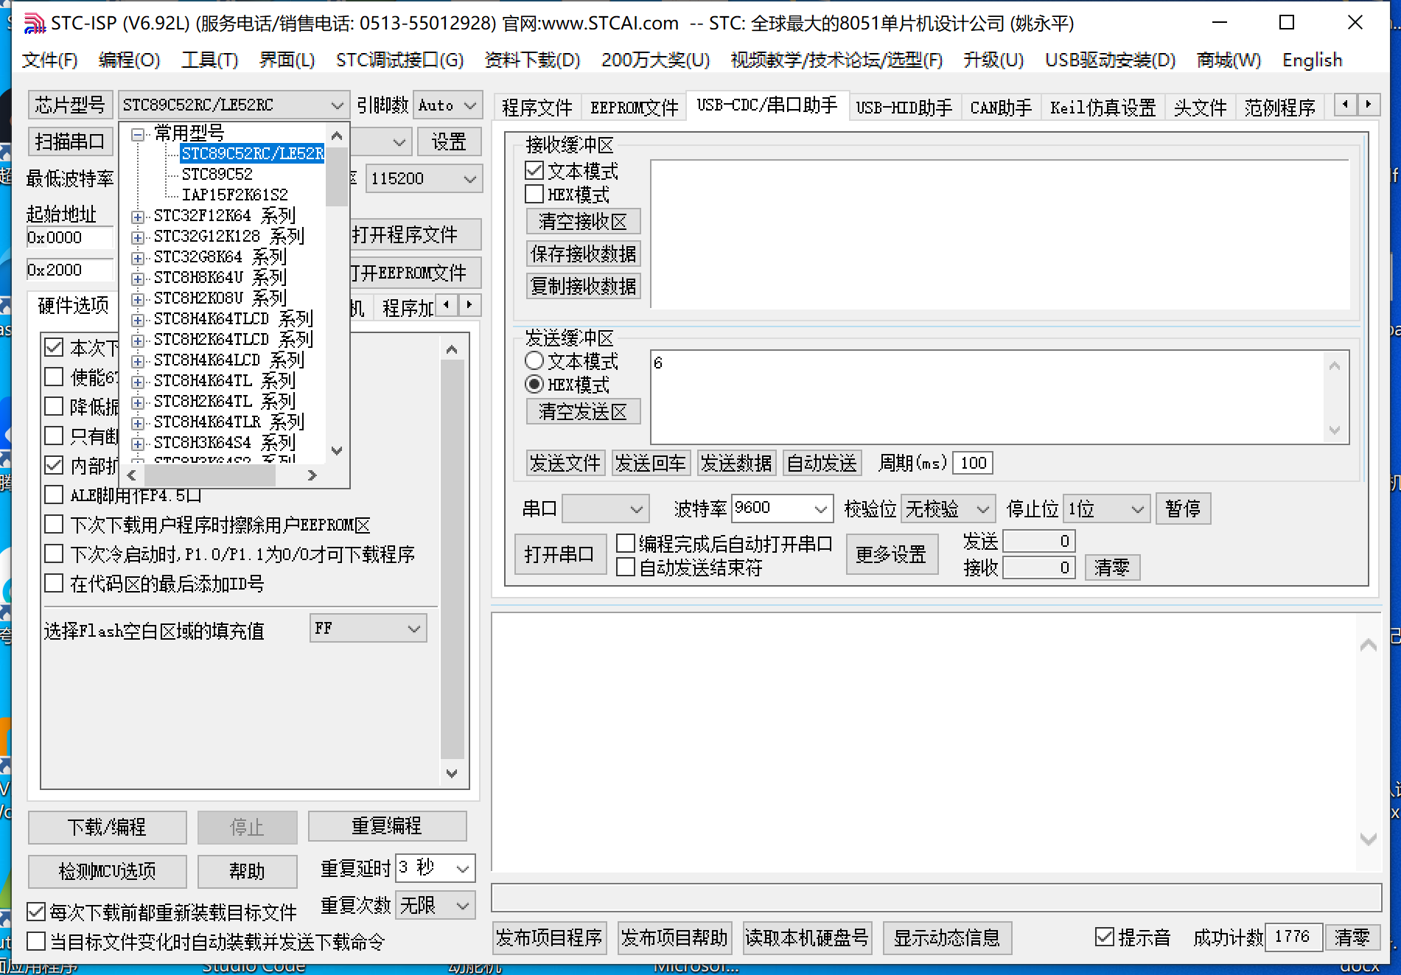The height and width of the screenshot is (975, 1401).
Task: Click hardware options vertical scrollbar track
Action: pyautogui.click(x=453, y=560)
